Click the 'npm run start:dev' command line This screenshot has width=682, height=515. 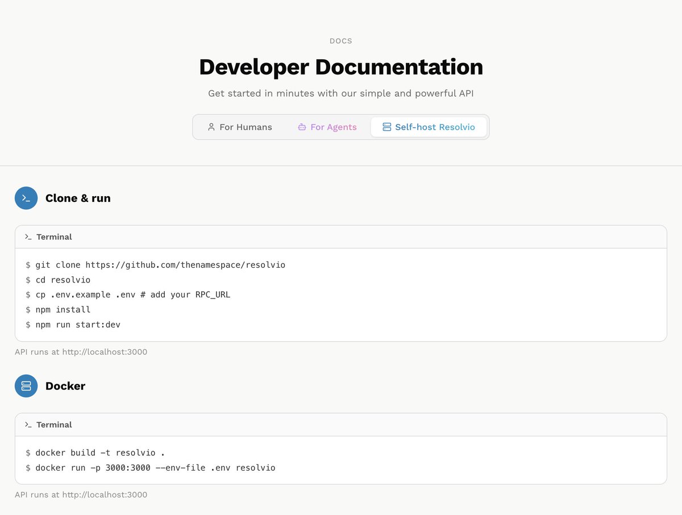pyautogui.click(x=73, y=325)
